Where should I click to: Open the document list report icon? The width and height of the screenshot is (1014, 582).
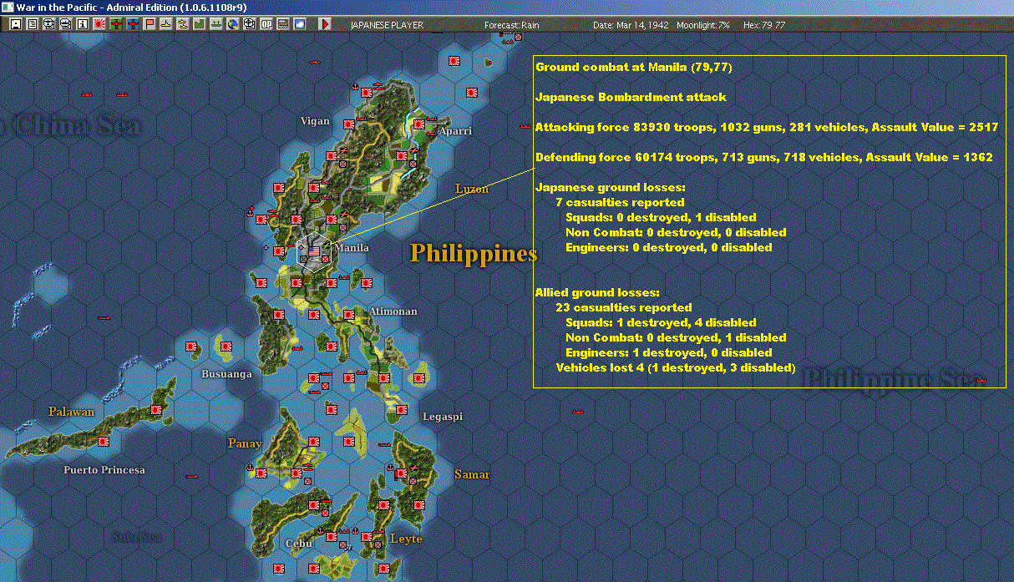32,24
